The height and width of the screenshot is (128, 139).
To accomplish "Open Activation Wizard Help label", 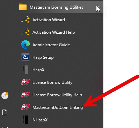I will click(x=53, y=32).
